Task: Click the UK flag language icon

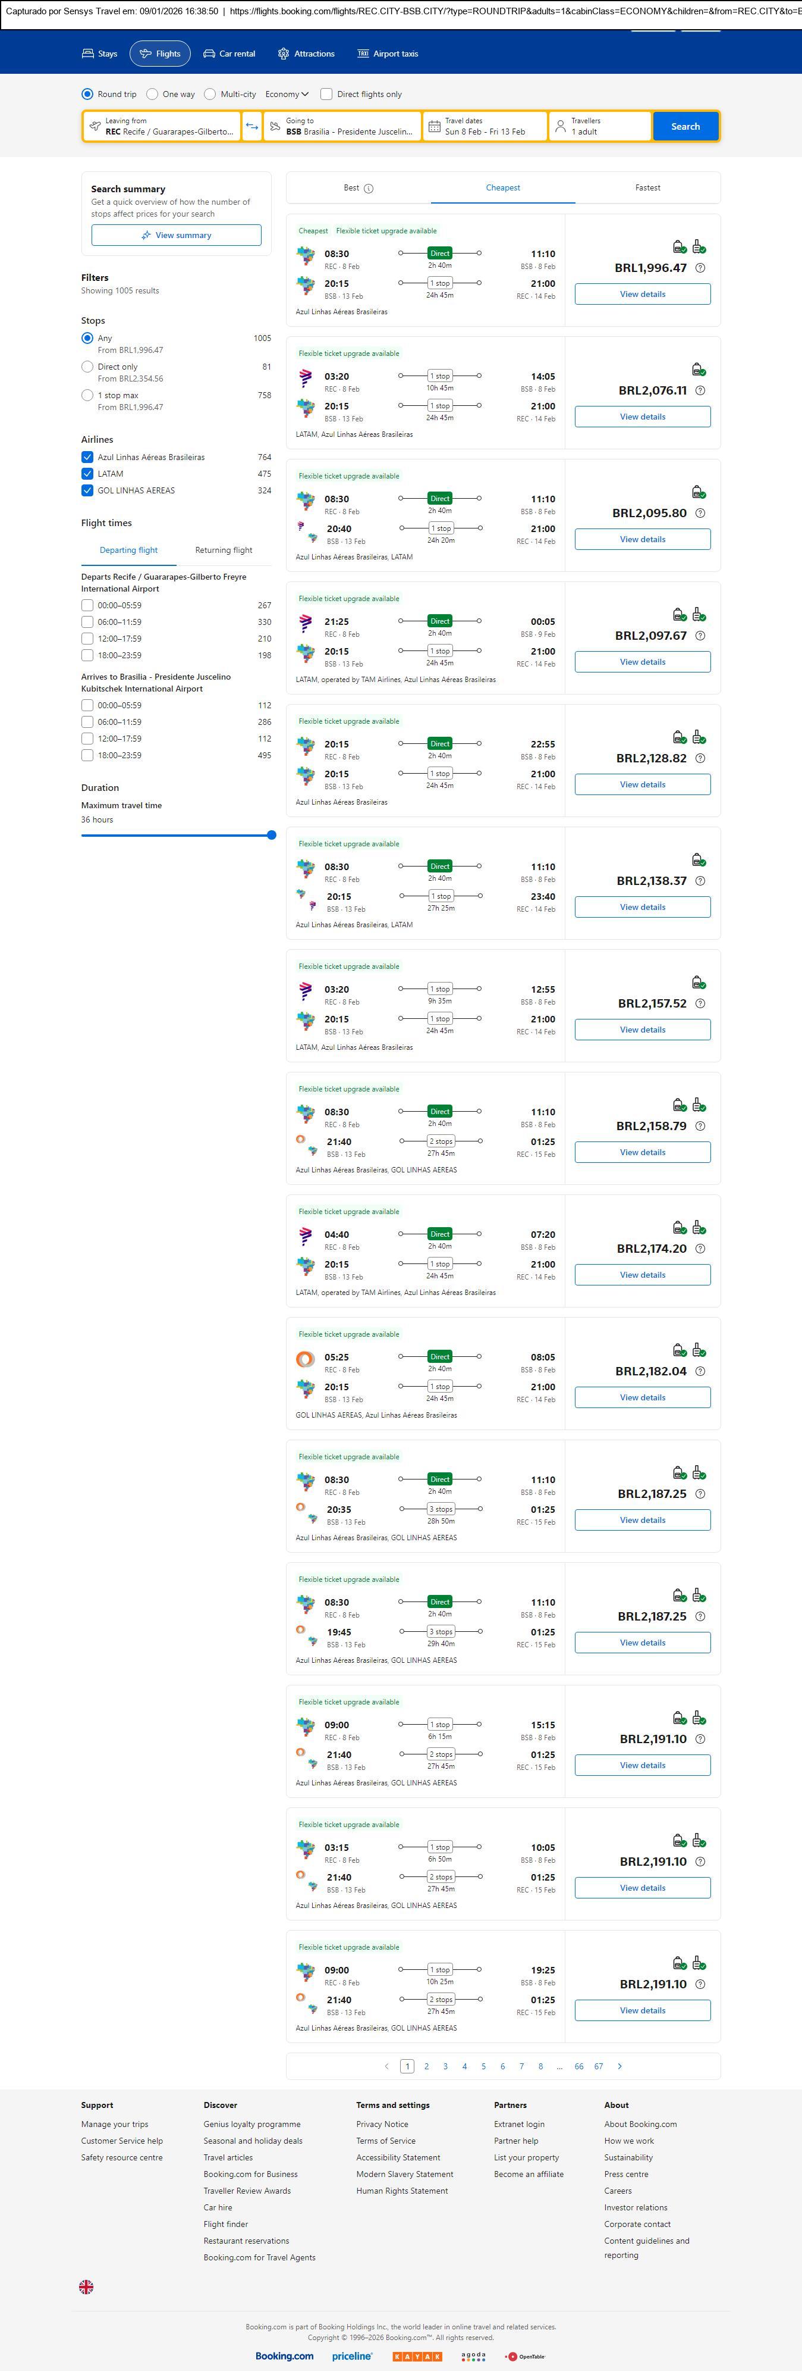Action: click(x=86, y=2286)
